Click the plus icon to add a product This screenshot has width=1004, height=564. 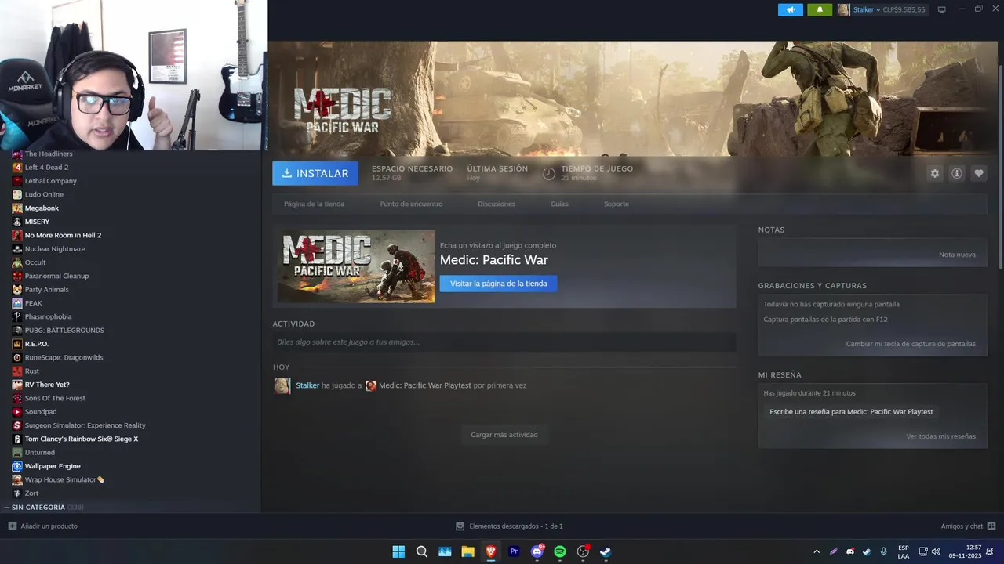pos(12,526)
